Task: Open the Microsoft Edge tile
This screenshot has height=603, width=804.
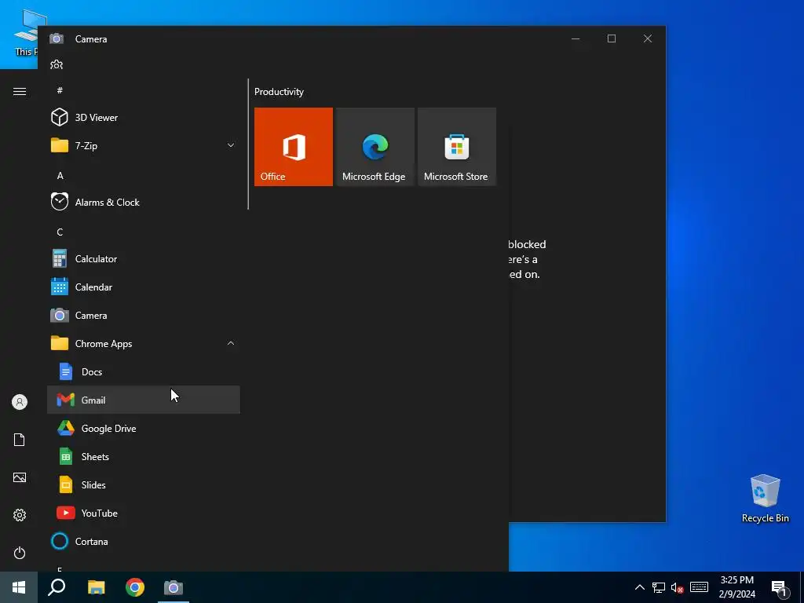Action: [375, 147]
